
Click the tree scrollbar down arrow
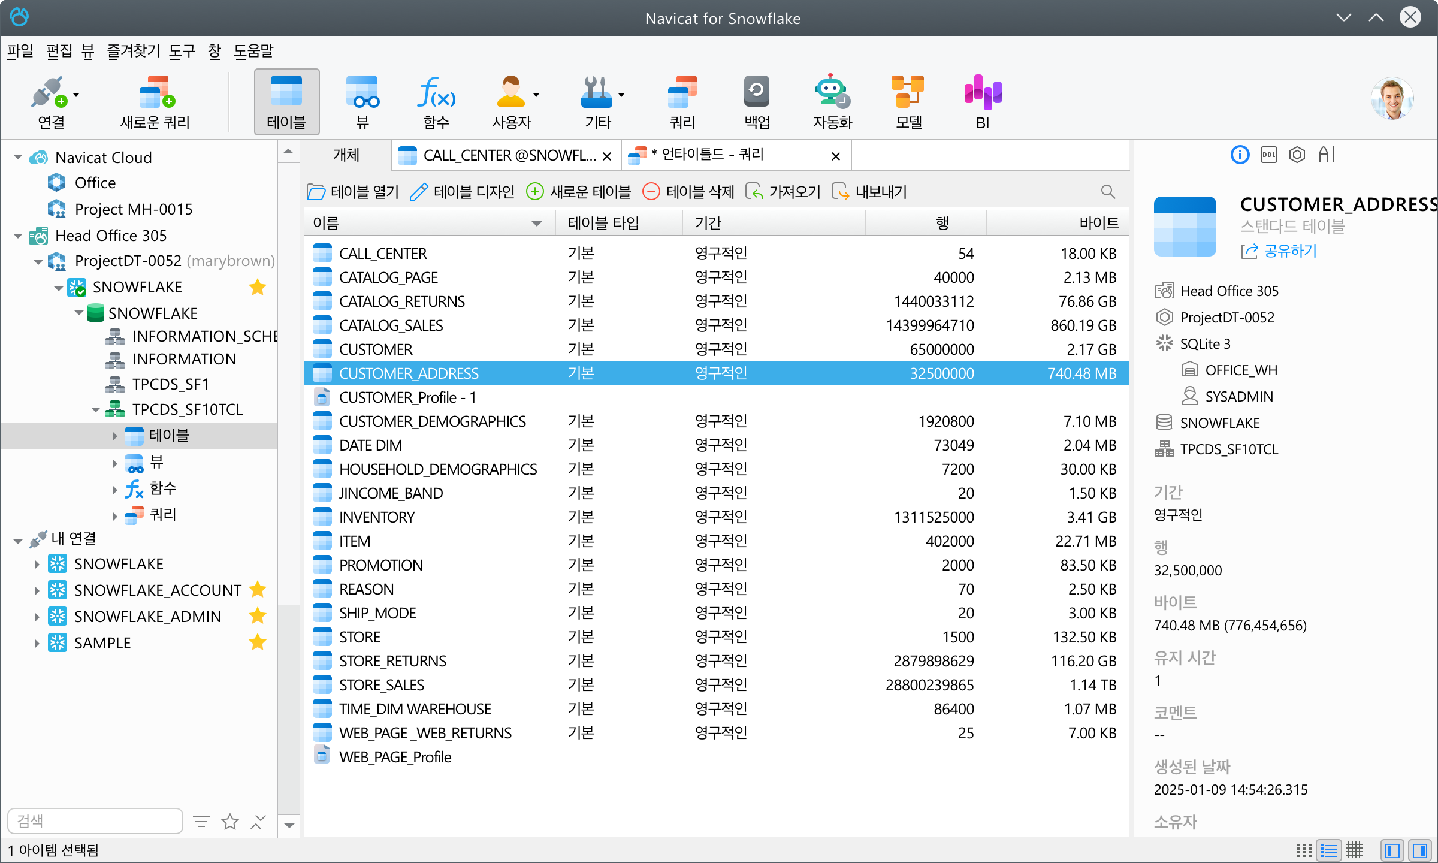(x=289, y=825)
